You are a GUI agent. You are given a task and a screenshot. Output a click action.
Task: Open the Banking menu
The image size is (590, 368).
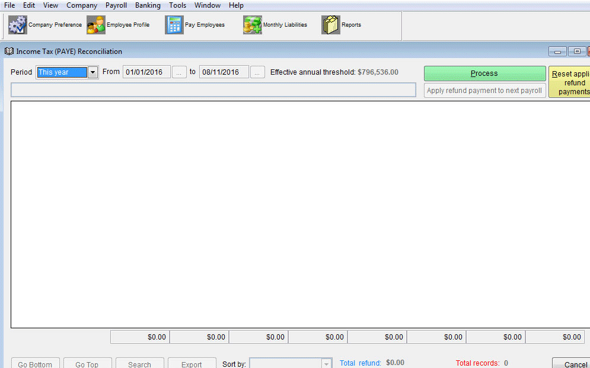147,5
